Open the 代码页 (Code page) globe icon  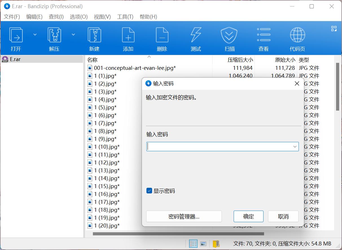pos(297,35)
